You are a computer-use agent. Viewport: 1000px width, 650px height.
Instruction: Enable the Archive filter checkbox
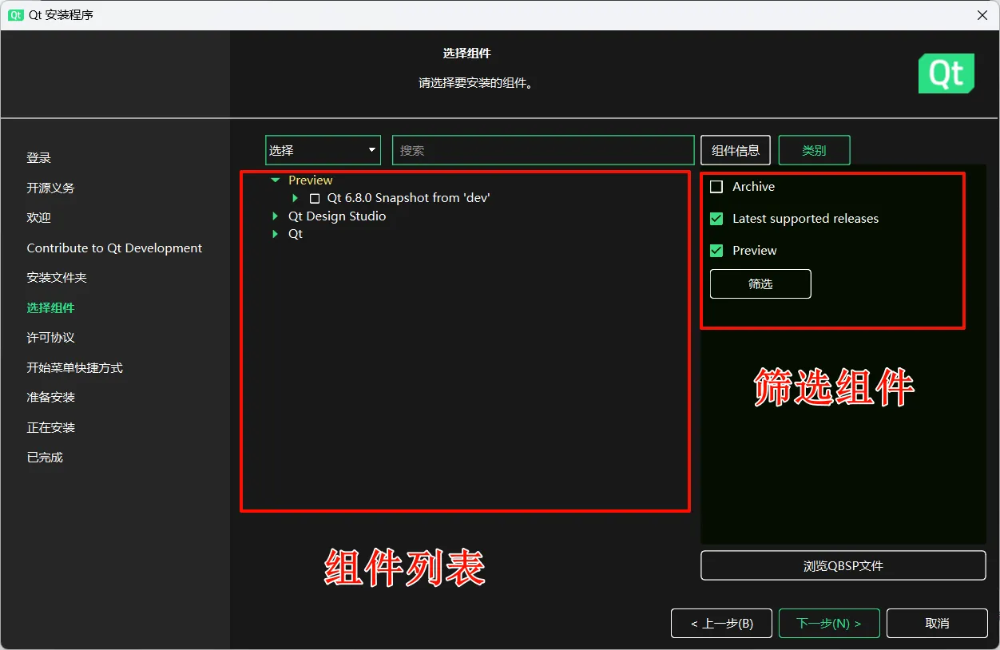(x=716, y=186)
